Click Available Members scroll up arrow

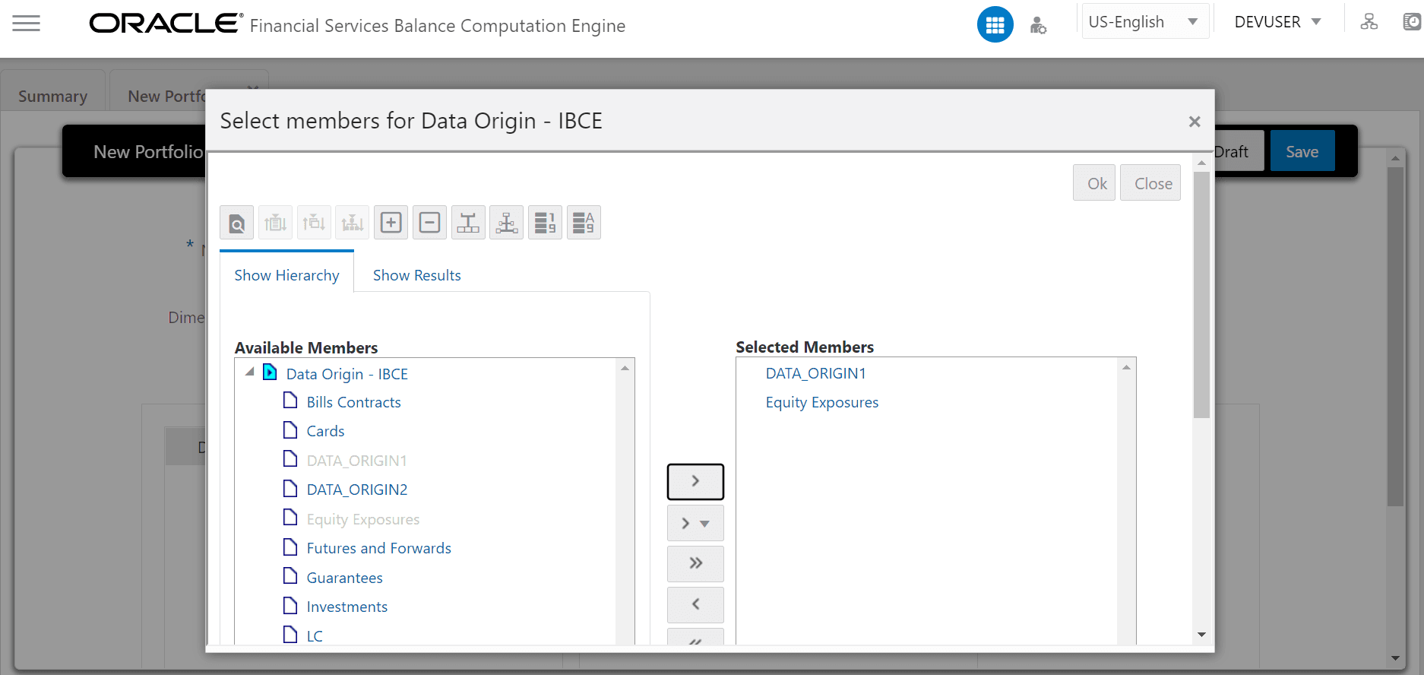(625, 368)
